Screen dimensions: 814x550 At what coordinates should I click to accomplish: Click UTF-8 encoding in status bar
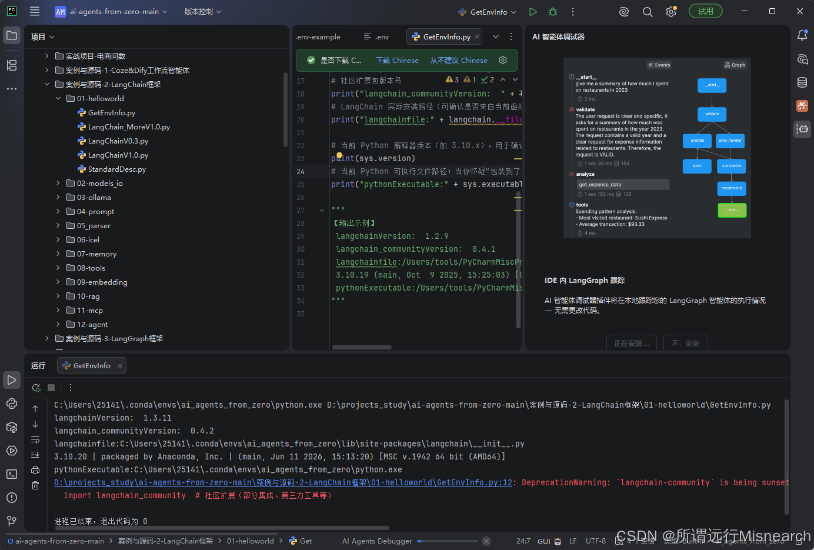595,541
